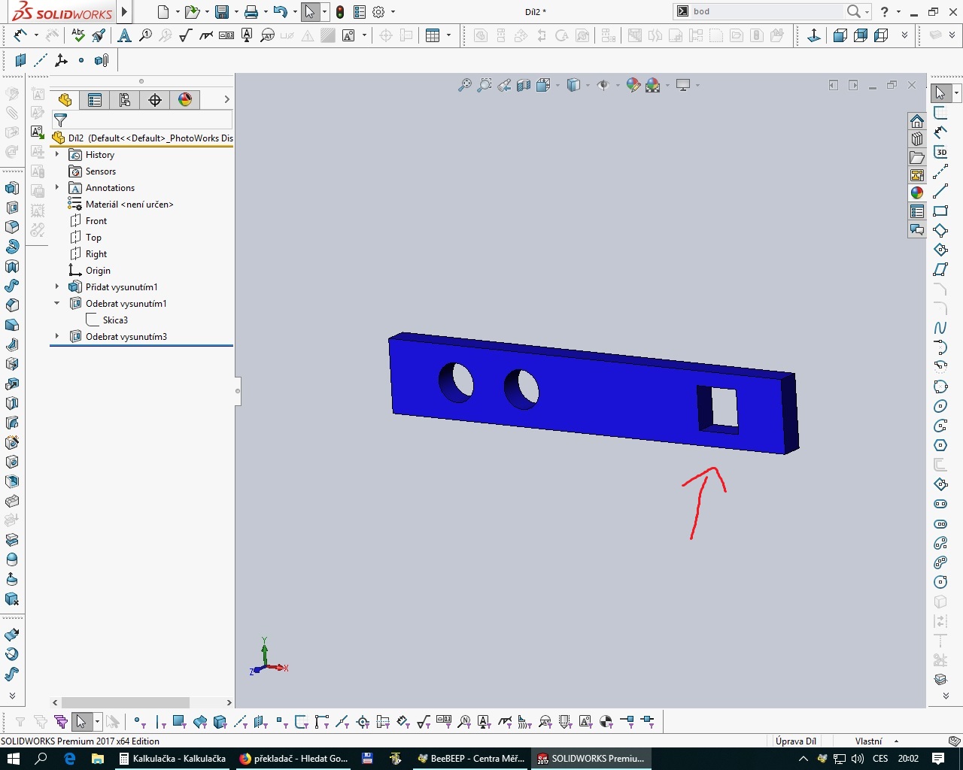Switch to the ConfigurationManager tab
The image size is (963, 770).
(125, 100)
